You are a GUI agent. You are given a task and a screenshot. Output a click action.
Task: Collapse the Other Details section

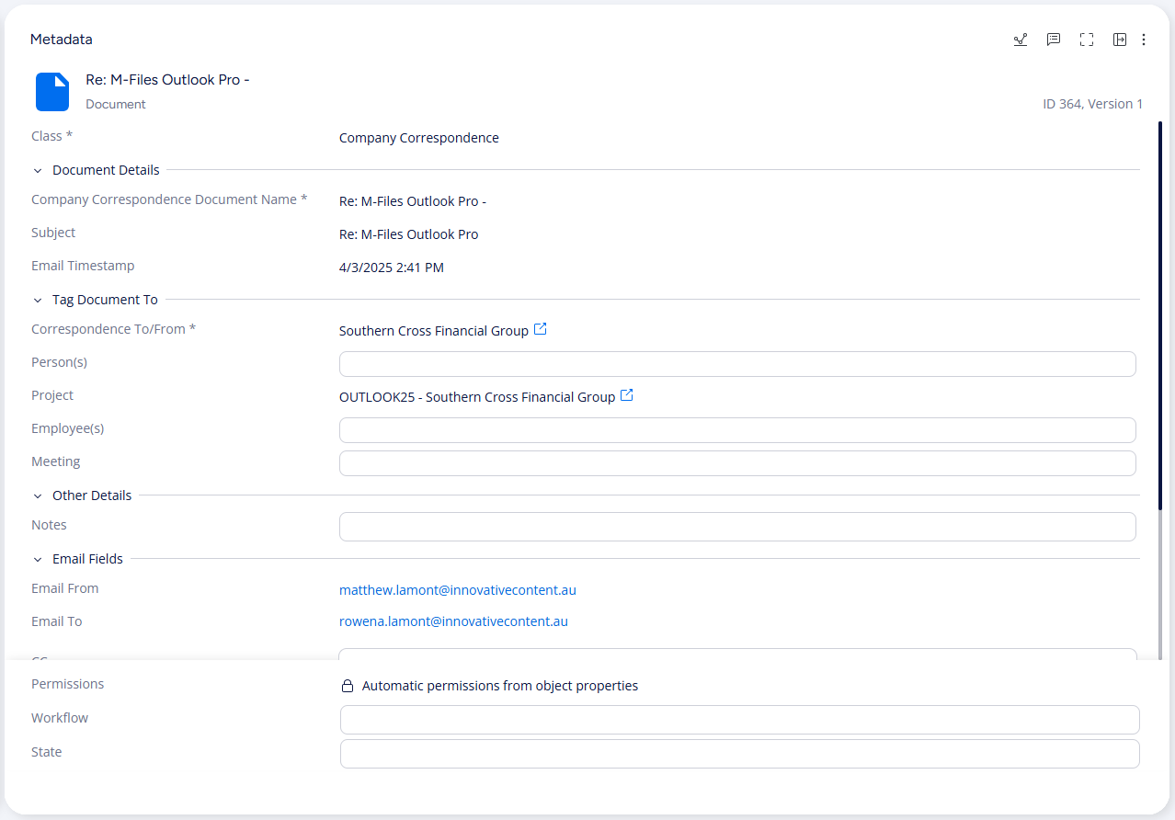point(38,495)
